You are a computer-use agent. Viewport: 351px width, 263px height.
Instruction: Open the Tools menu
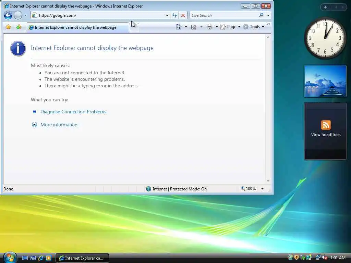[x=254, y=27]
